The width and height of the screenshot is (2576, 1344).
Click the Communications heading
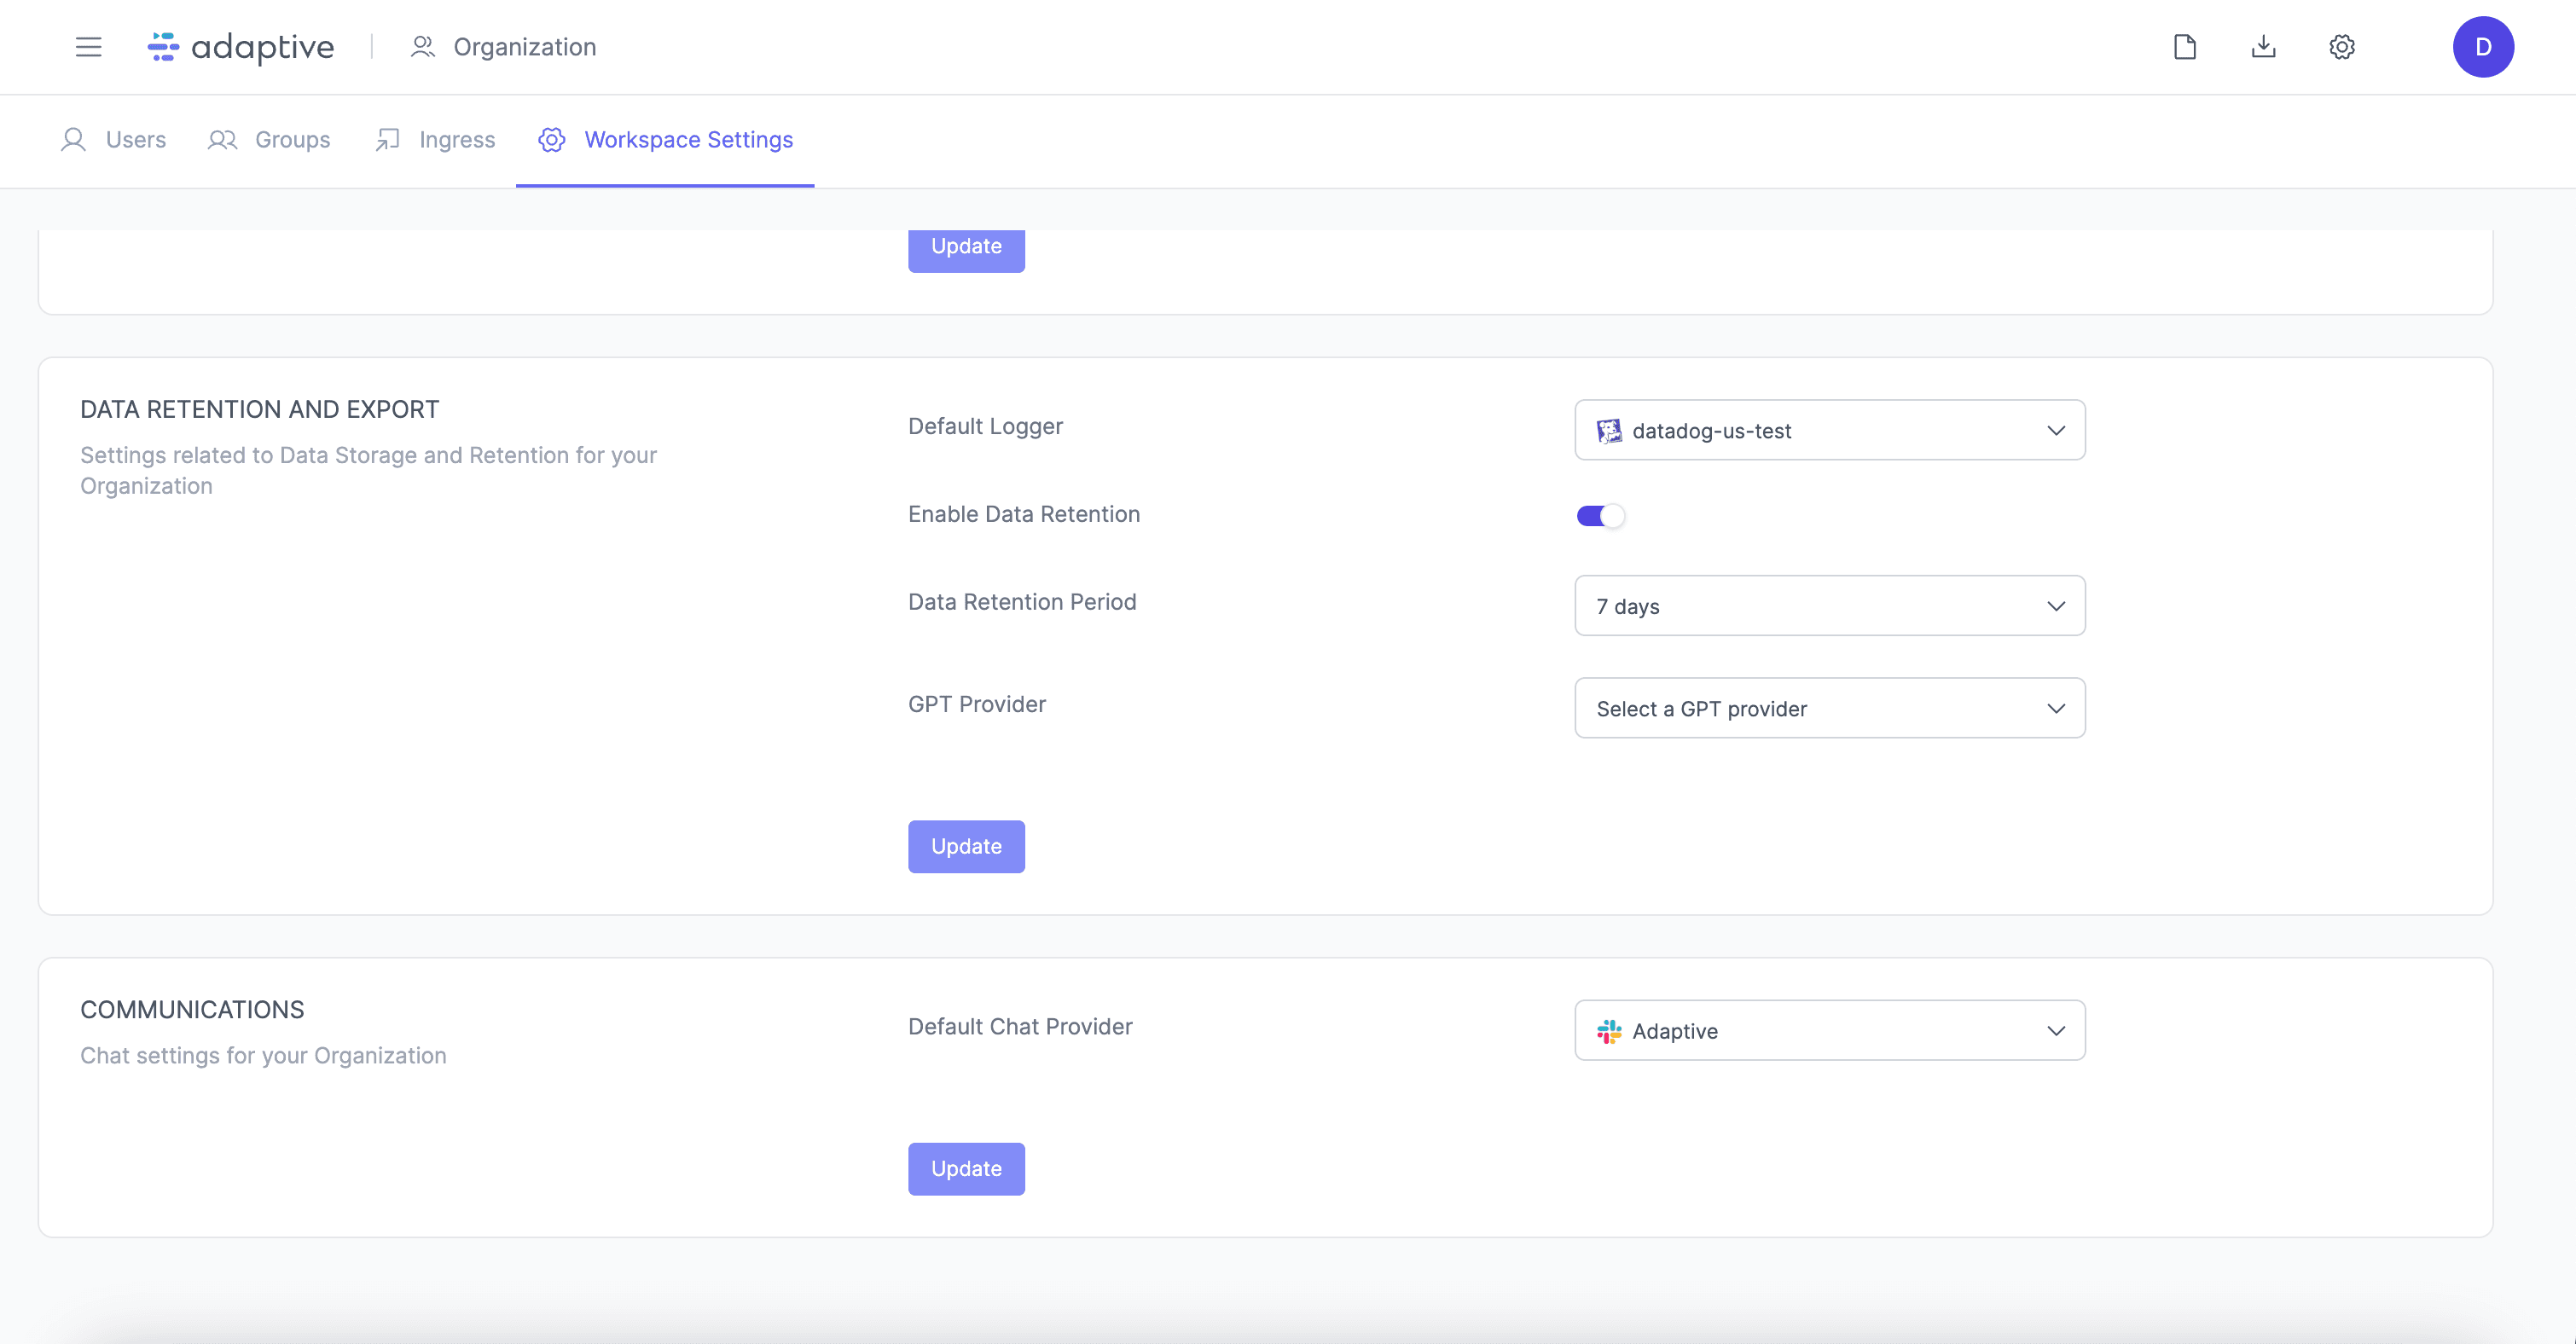pyautogui.click(x=192, y=1010)
